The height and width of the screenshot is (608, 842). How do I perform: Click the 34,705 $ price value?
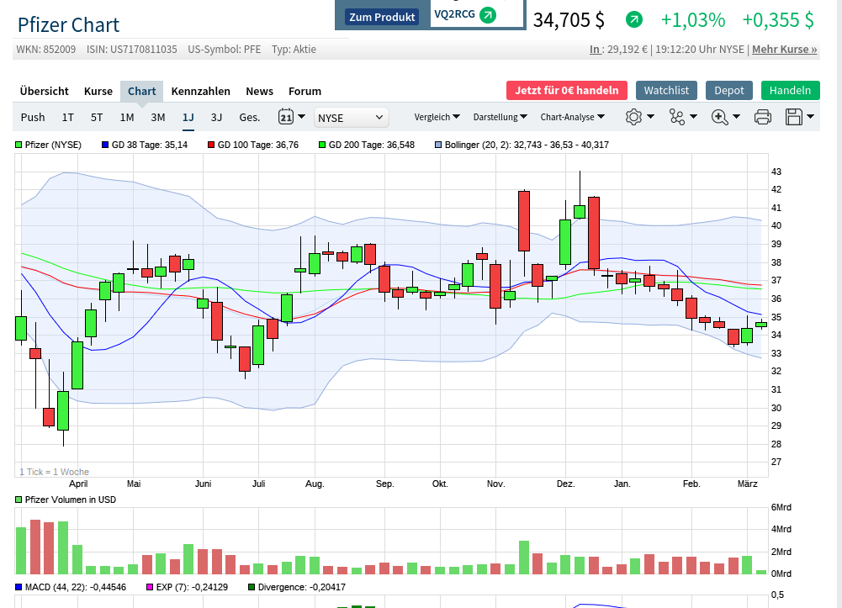[x=569, y=20]
